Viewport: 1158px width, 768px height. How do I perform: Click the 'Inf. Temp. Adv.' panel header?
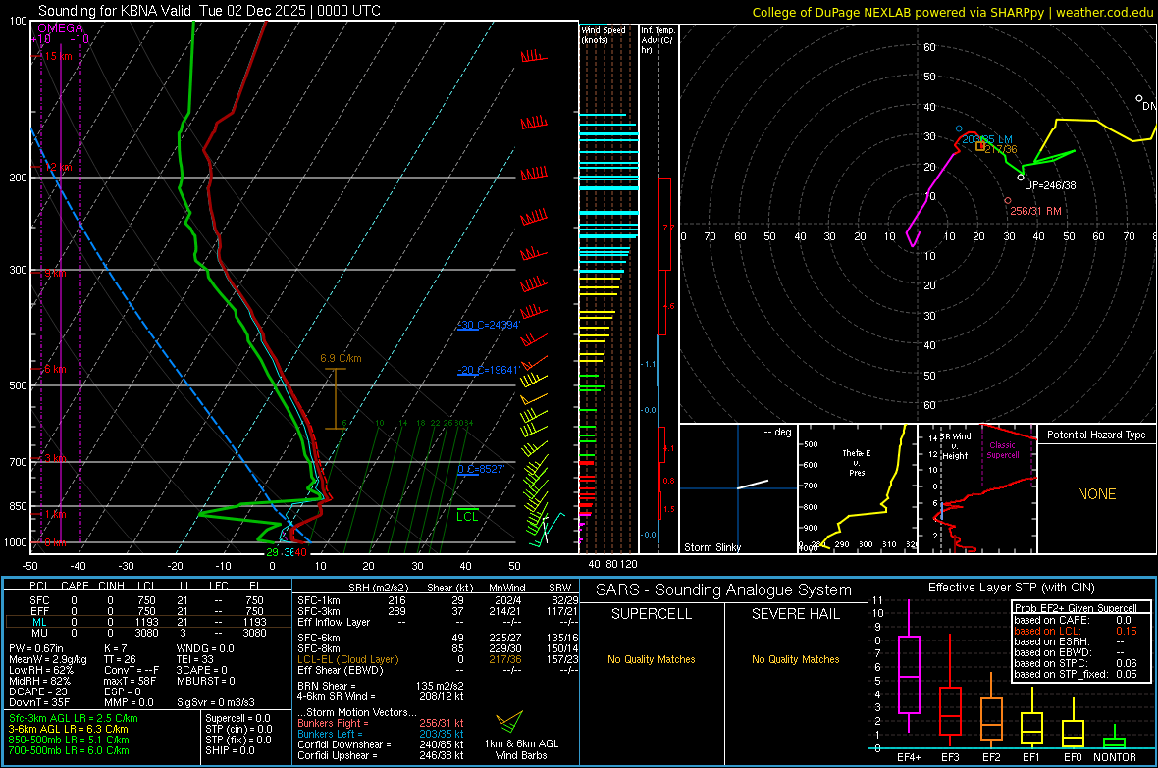[x=658, y=40]
